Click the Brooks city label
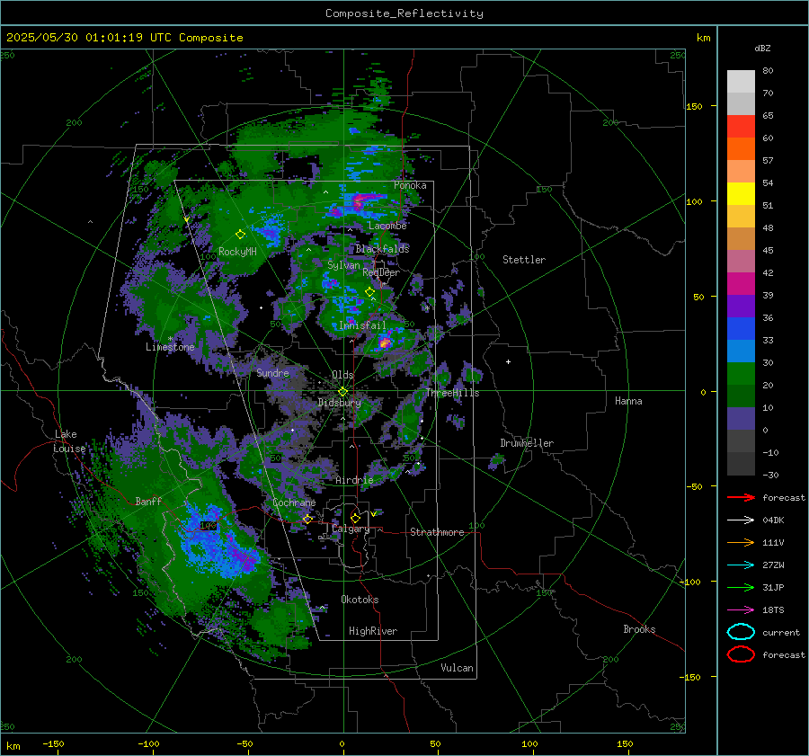Viewport: 809px width, 756px height. point(639,629)
